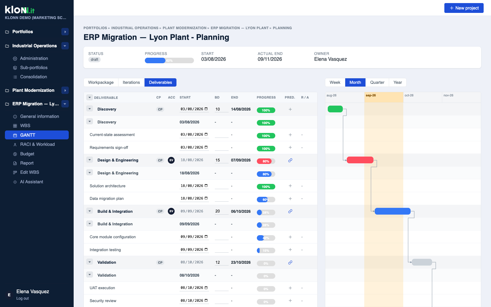Click plus icon on Requirements sign-off row

(x=290, y=147)
